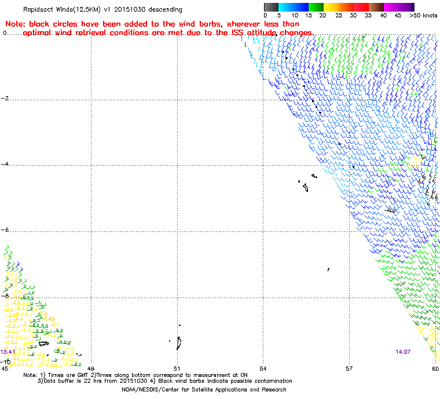Viewport: 440px width, 399px height.
Task: Click the green 15-20 knots legend segment
Action: [x=316, y=7]
